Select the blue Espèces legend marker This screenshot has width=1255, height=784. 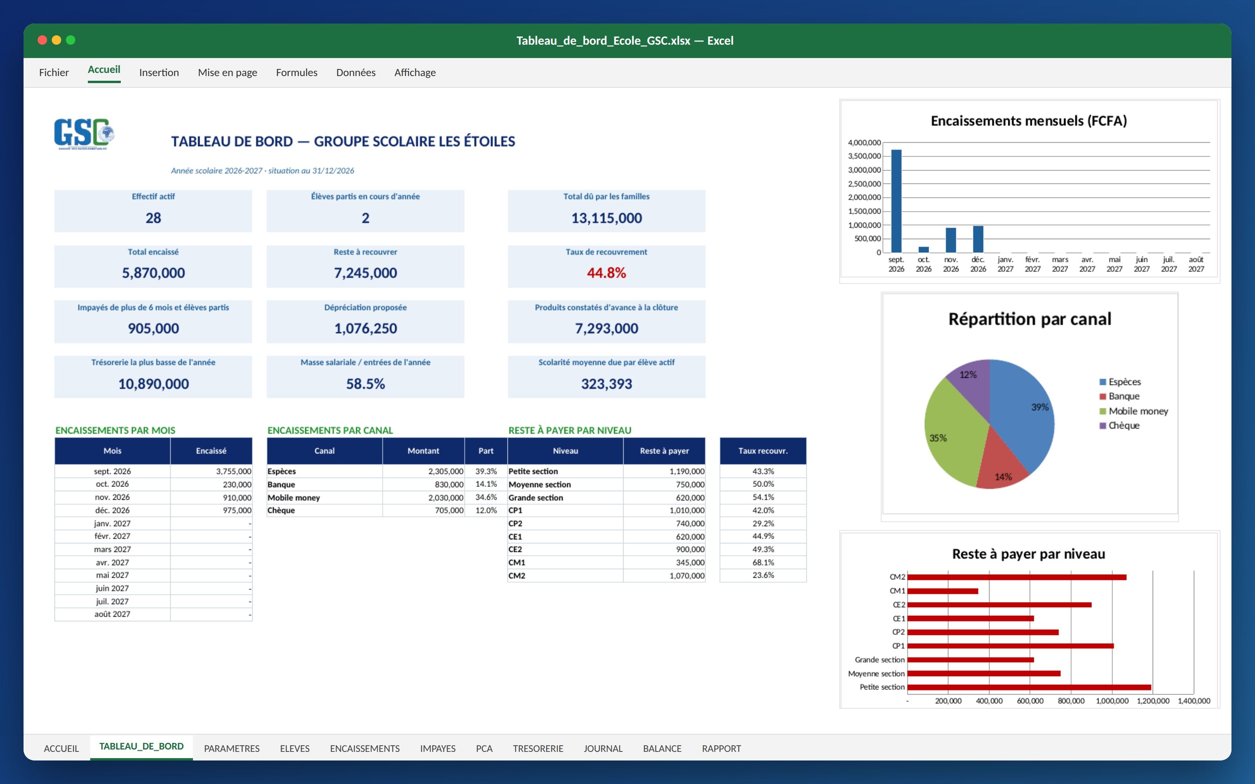[x=1102, y=382]
